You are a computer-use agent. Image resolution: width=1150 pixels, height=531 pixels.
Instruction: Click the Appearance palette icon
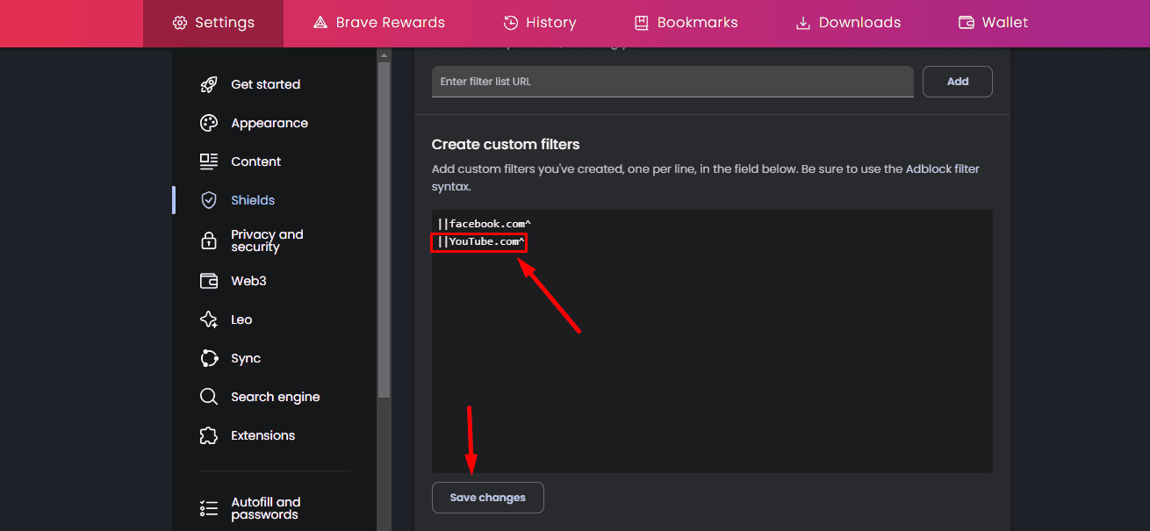208,122
